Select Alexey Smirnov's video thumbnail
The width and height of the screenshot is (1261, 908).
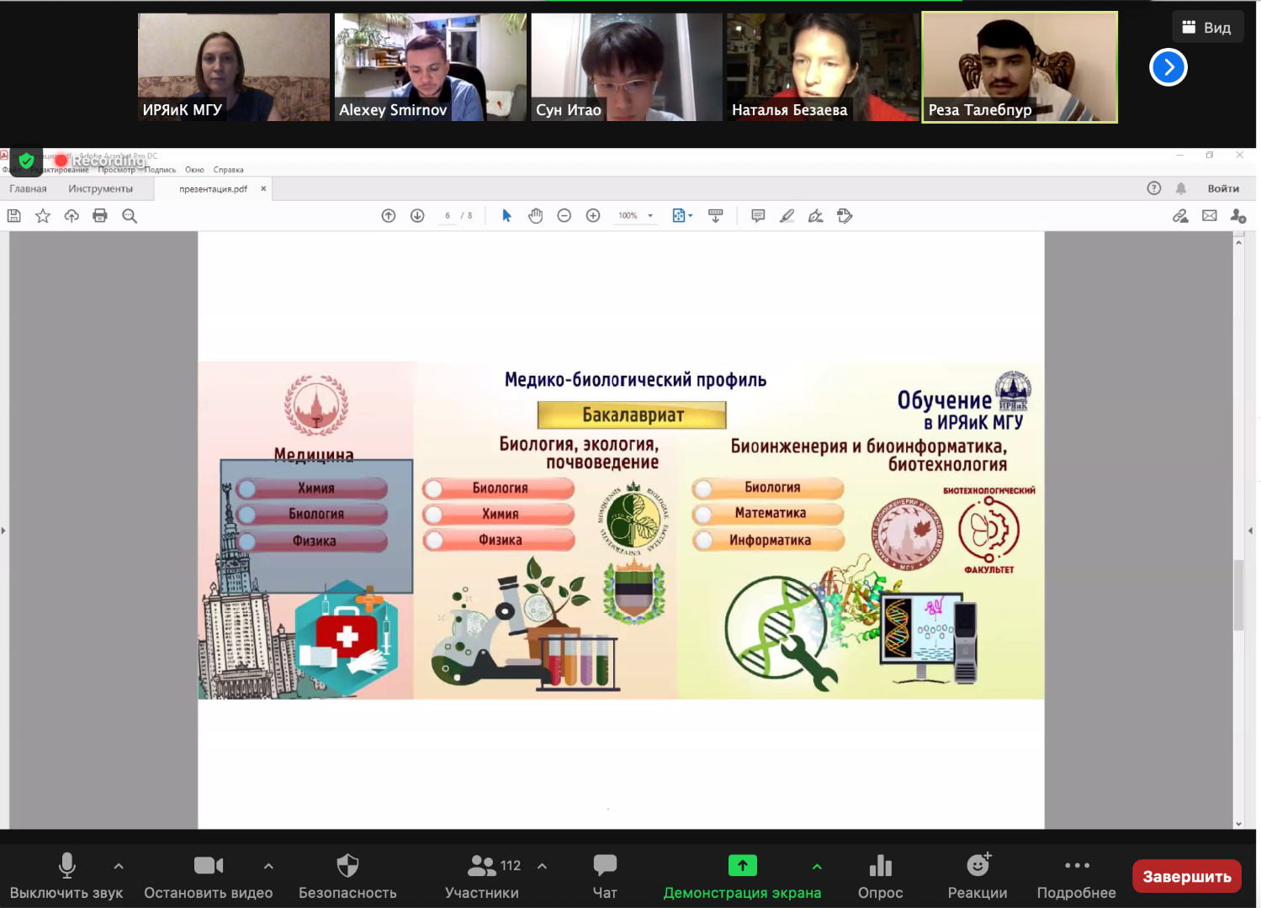(x=431, y=67)
